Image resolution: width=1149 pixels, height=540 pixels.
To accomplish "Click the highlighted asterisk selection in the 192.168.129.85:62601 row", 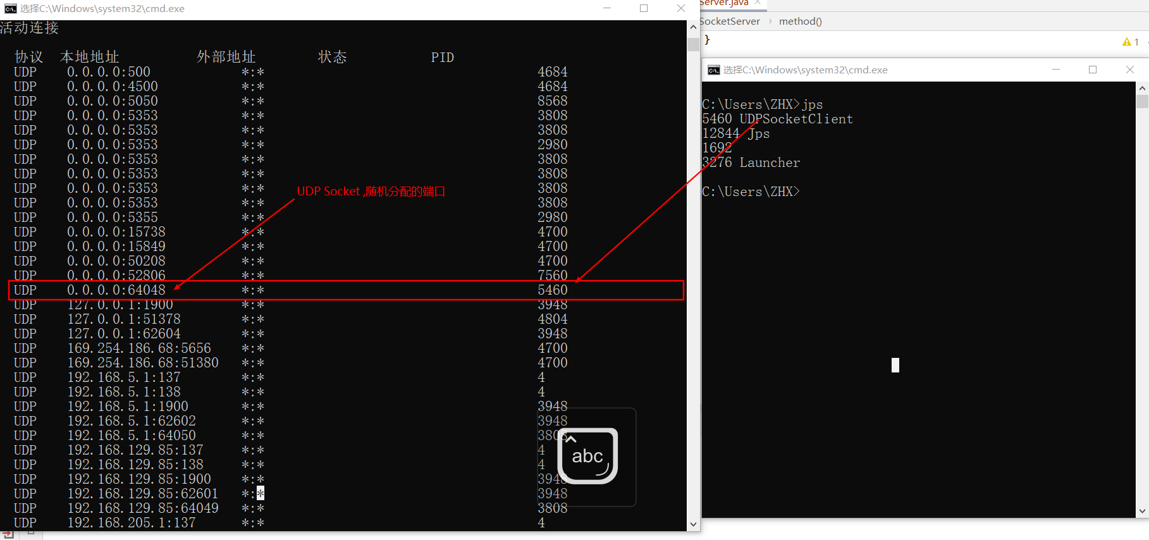I will tap(261, 493).
